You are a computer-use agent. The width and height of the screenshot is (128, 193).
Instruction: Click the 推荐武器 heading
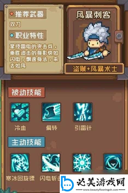pos(29,14)
